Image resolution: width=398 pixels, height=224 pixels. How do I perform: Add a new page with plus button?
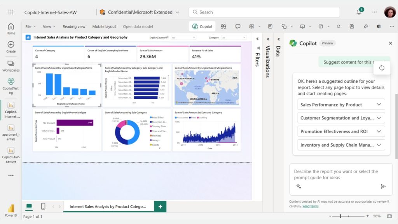tap(160, 206)
